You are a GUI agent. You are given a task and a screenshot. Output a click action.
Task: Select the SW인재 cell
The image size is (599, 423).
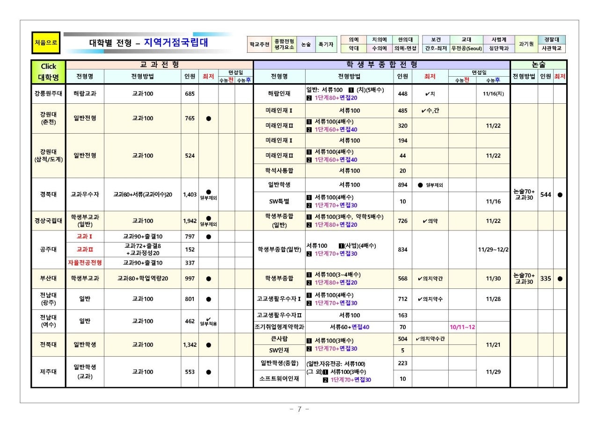(279, 350)
